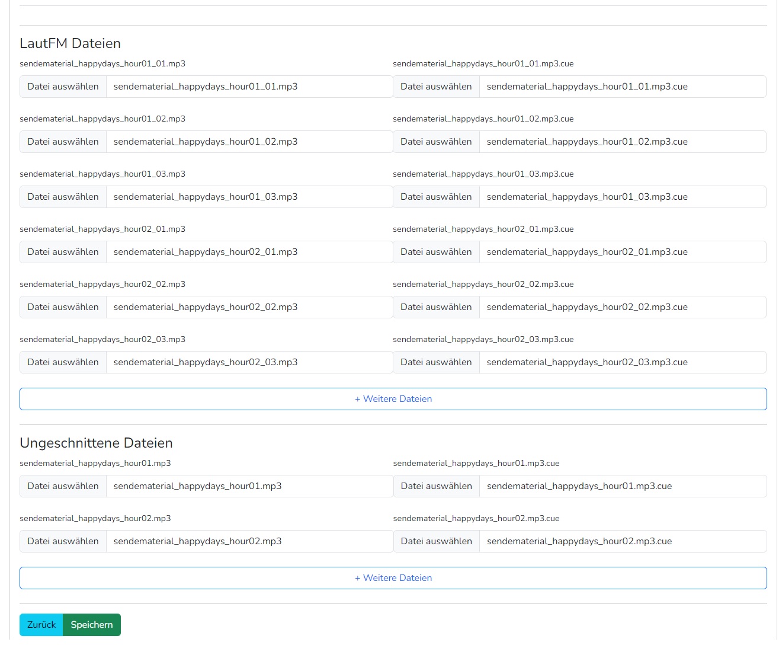The image size is (779, 645).
Task: Click filename field showing hour02_03.mp3.cue
Action: (x=623, y=362)
